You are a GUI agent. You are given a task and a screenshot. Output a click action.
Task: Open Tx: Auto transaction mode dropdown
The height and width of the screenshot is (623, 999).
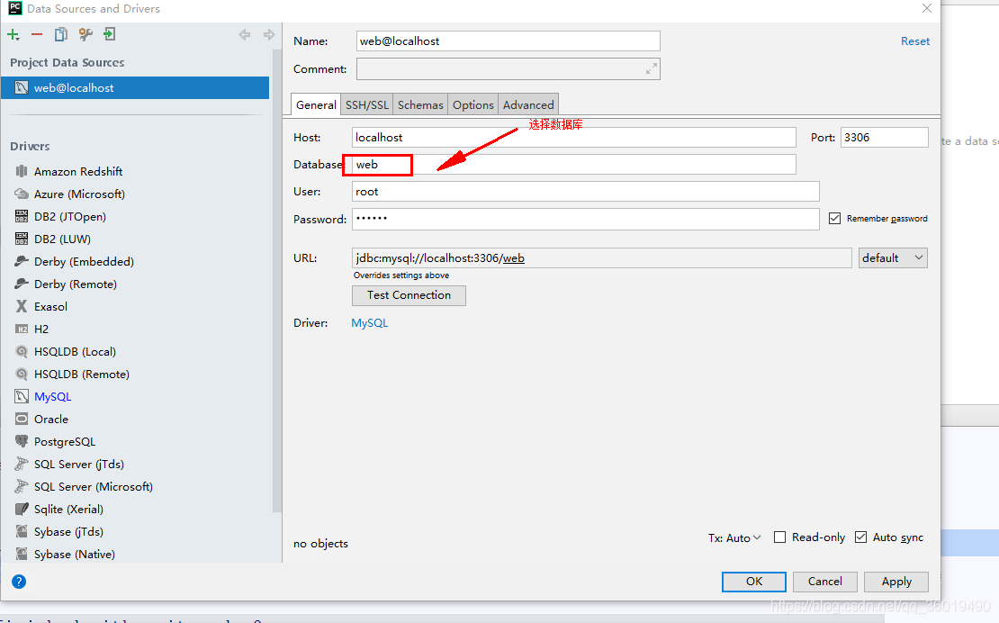point(734,537)
